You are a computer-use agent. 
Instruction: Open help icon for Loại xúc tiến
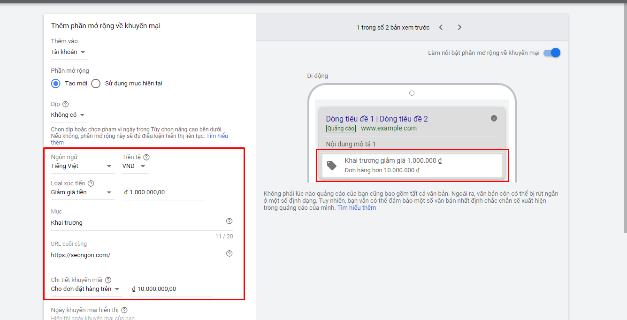tap(91, 183)
